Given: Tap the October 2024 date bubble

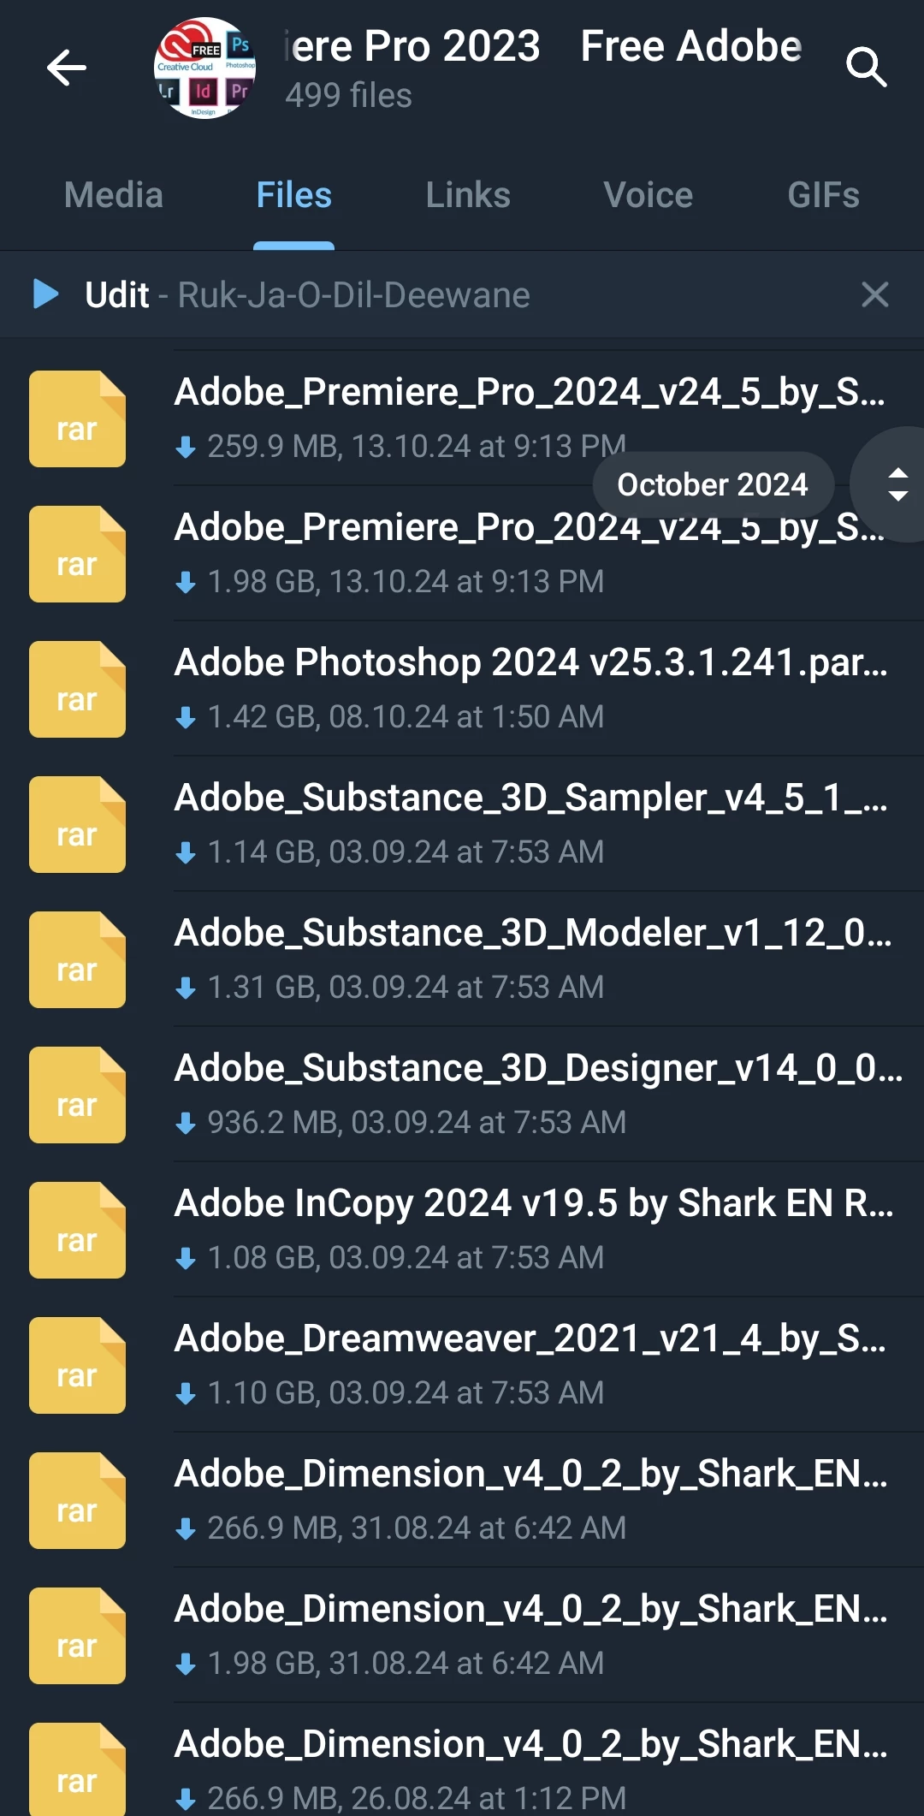Looking at the screenshot, I should pyautogui.click(x=713, y=484).
